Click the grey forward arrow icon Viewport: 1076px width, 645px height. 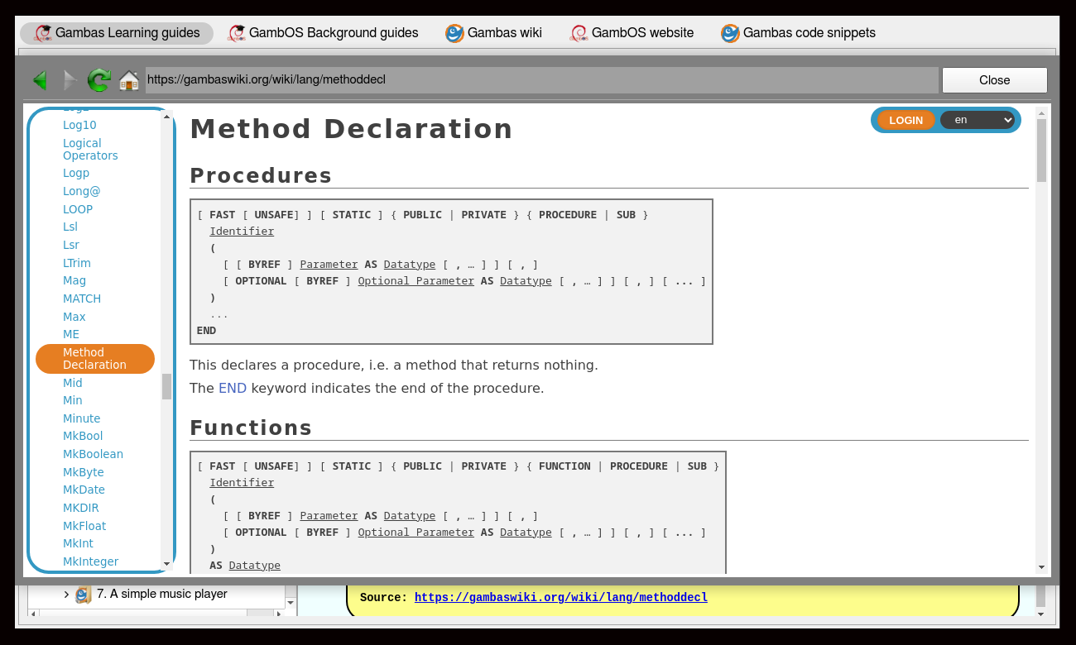70,80
